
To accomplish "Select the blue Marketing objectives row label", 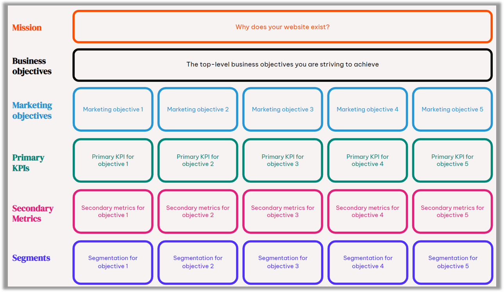I will click(32, 110).
